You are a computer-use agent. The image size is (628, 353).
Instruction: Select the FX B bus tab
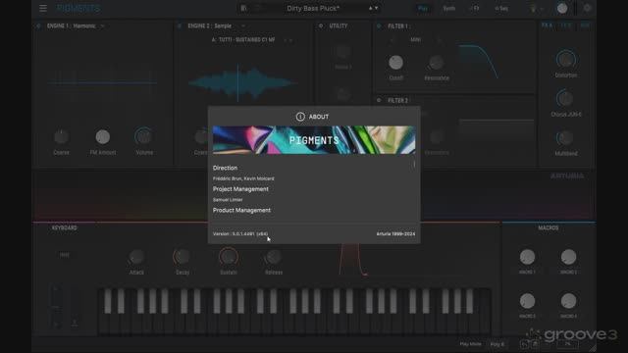coord(565,25)
